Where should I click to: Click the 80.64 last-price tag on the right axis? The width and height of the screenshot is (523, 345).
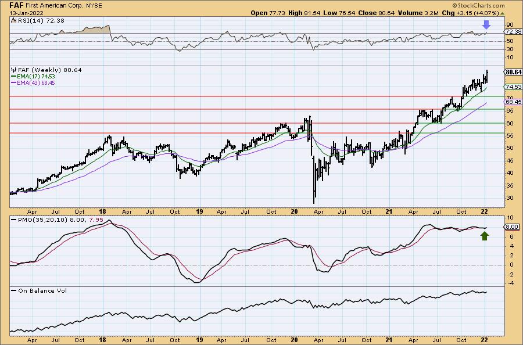click(x=514, y=72)
